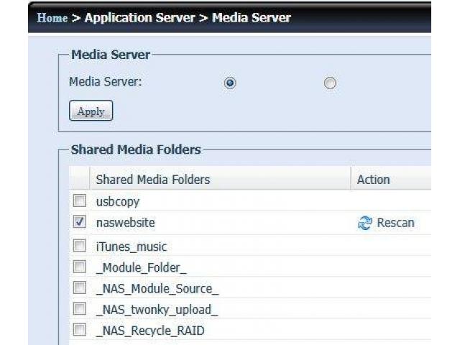
Task: Select the second Media Server radio button
Action: 330,83
